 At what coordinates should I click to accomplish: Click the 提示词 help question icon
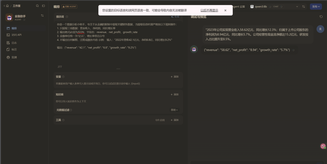tap(67, 17)
